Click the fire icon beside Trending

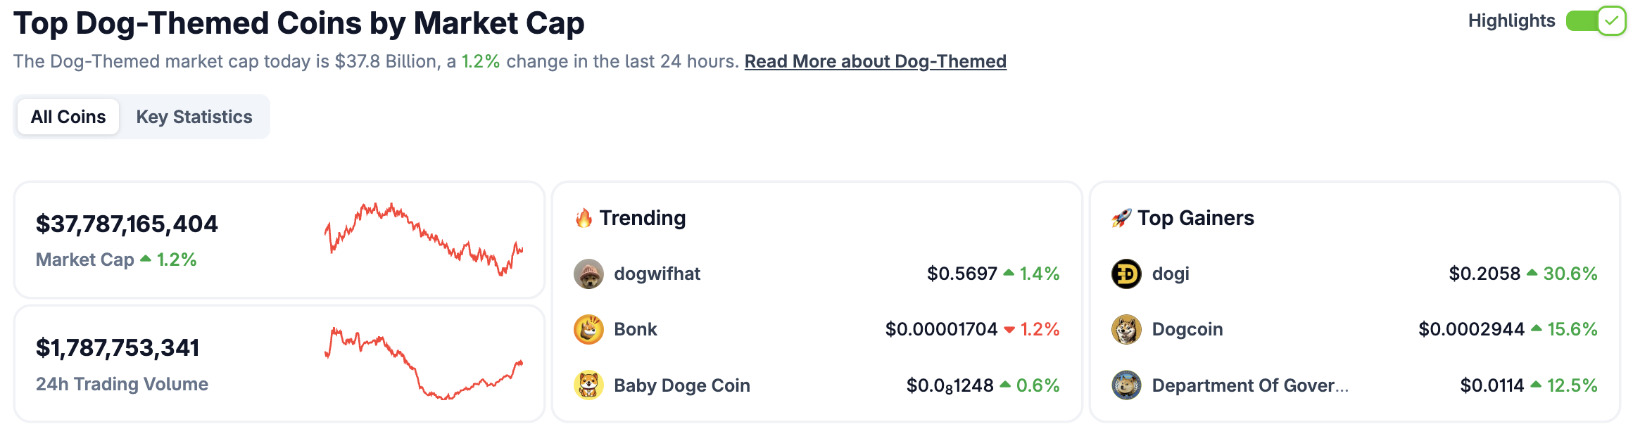[x=584, y=218]
